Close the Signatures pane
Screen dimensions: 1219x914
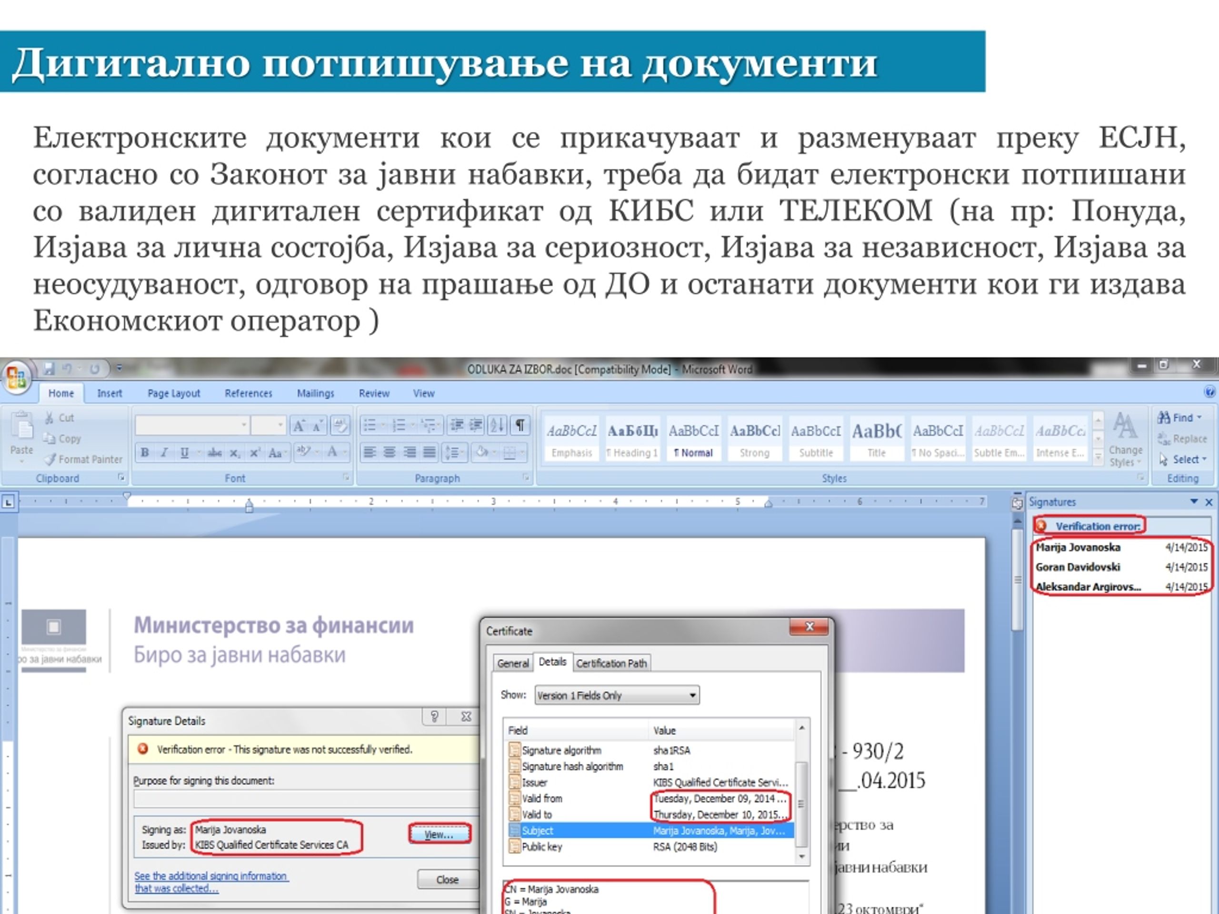(x=1209, y=502)
